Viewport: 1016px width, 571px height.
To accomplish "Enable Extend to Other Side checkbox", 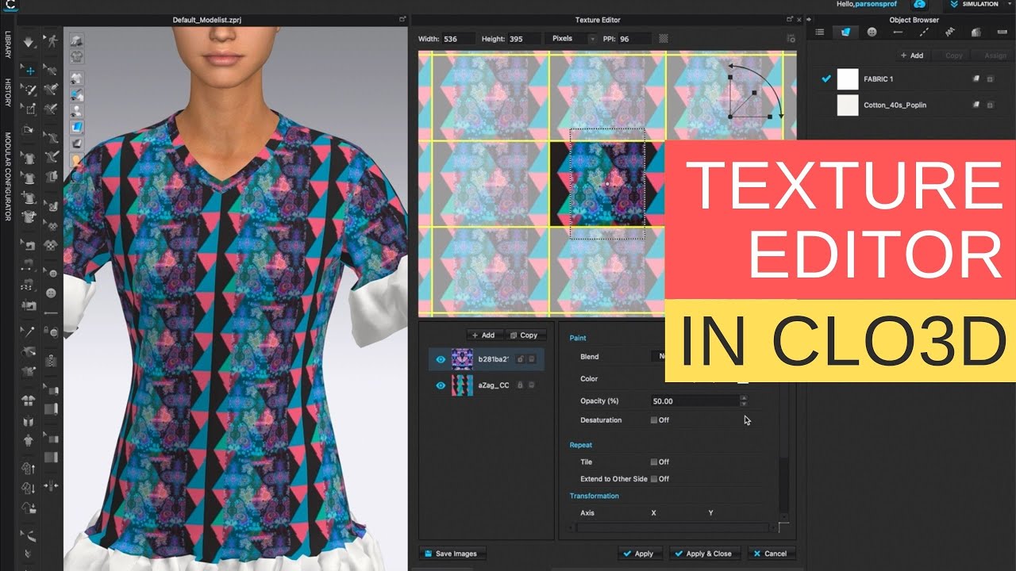I will 654,479.
